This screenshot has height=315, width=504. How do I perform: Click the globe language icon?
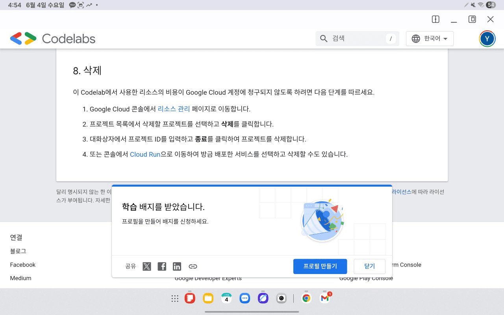[416, 39]
